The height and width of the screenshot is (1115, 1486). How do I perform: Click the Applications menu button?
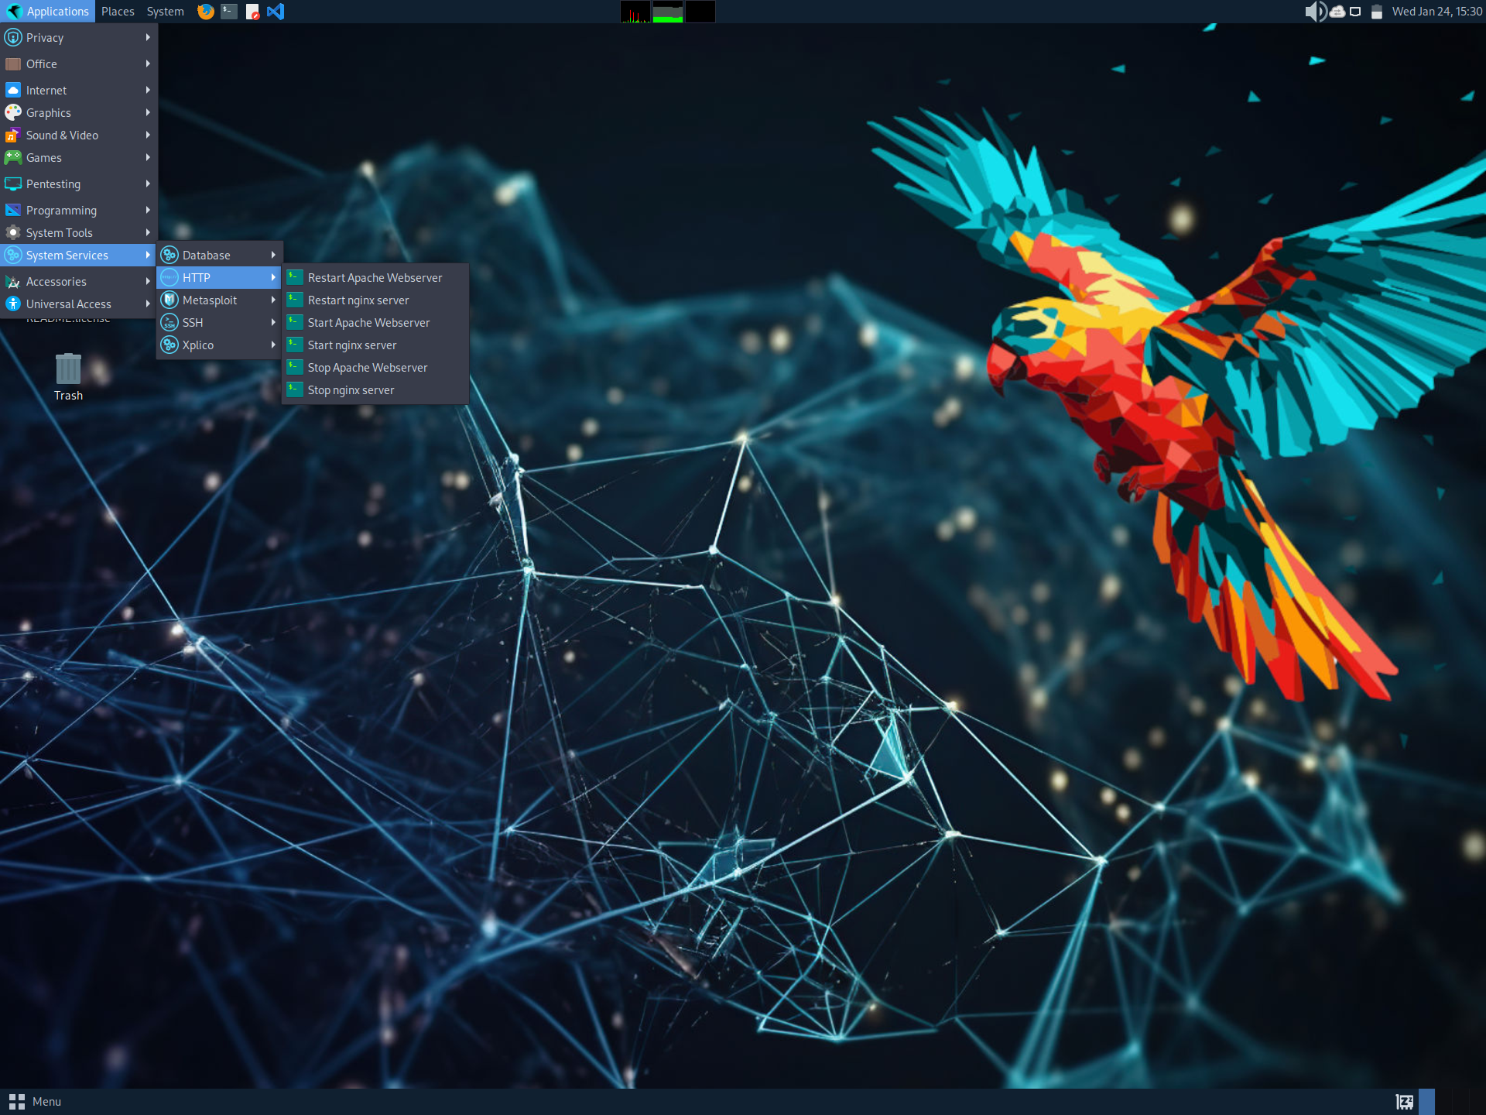pyautogui.click(x=47, y=12)
